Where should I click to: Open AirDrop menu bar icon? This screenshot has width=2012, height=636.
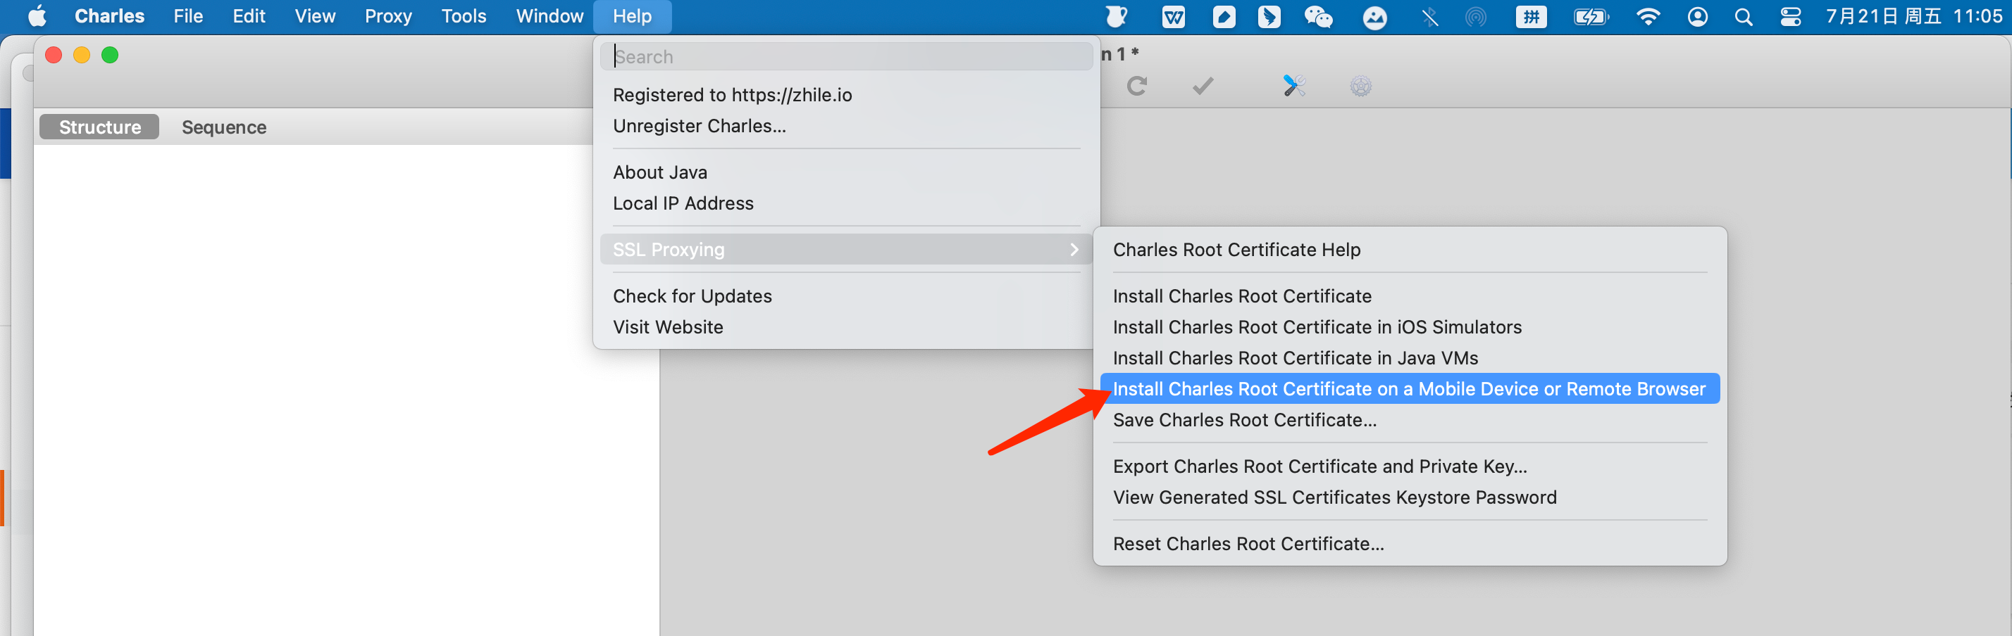pos(1475,16)
